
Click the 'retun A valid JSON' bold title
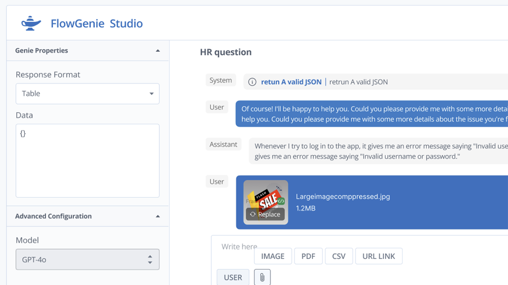click(x=291, y=82)
